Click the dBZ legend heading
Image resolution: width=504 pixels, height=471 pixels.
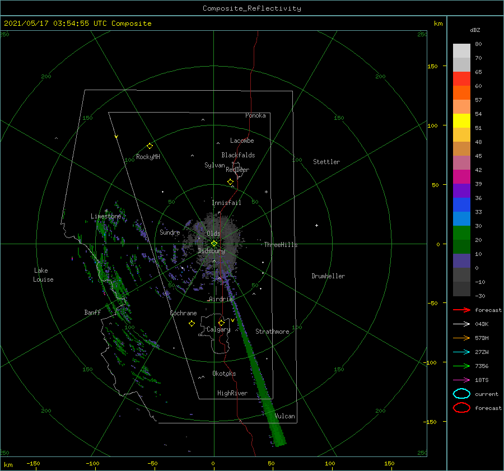pyautogui.click(x=475, y=30)
